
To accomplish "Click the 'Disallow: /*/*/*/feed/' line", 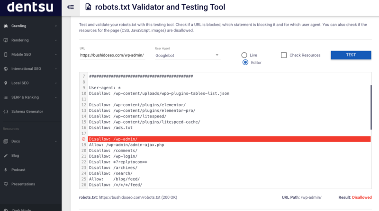I will pyautogui.click(x=116, y=185).
